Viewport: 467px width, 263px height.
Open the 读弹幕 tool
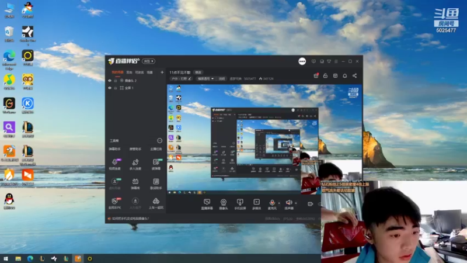click(x=156, y=164)
